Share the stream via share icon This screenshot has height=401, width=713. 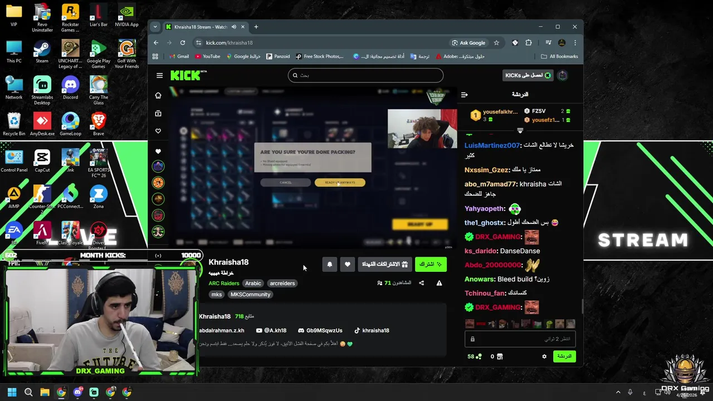(421, 283)
